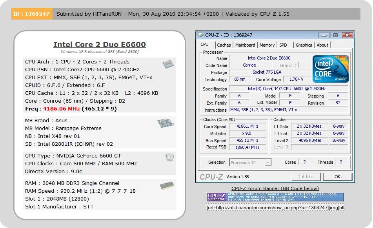Click the BB code URL input field
Screen dimensions: 373x228
click(275, 208)
